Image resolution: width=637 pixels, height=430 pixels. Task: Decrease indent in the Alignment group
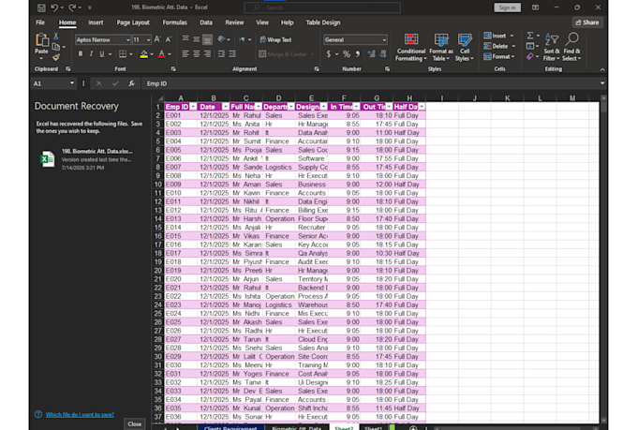221,53
